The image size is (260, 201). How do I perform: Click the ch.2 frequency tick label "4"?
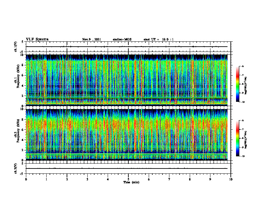(x=23, y=140)
